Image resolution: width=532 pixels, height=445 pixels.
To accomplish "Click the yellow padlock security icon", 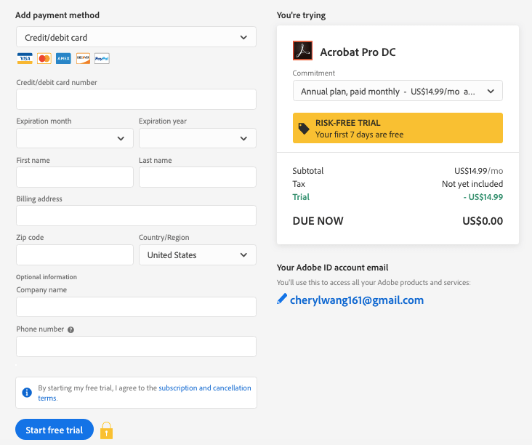I will (x=106, y=430).
